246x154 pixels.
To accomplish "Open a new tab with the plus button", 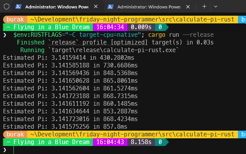I will coord(205,7).
